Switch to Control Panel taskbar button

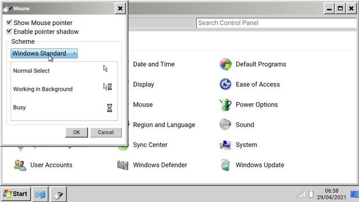tap(40, 194)
